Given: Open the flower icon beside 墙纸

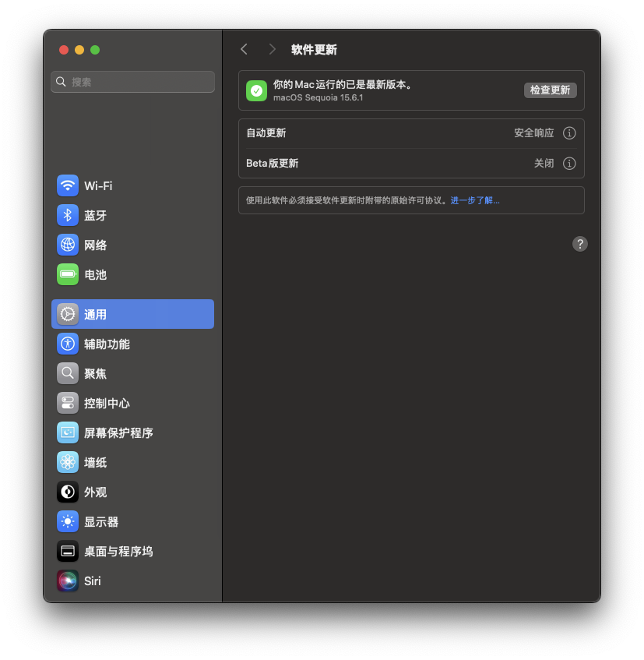Looking at the screenshot, I should (x=67, y=462).
